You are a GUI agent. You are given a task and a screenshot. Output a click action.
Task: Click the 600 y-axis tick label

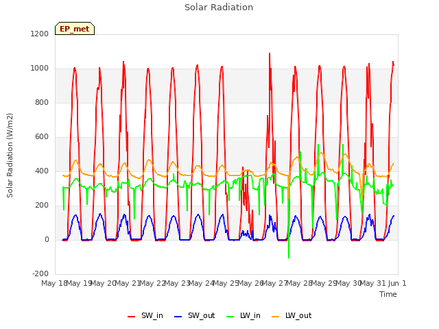click(42, 137)
